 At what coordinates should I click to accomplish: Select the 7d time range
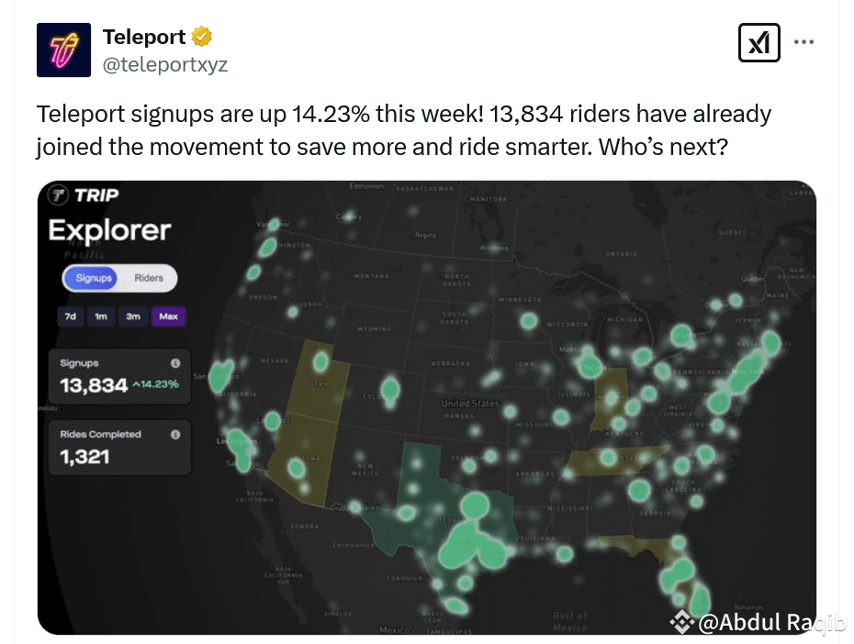tap(71, 316)
